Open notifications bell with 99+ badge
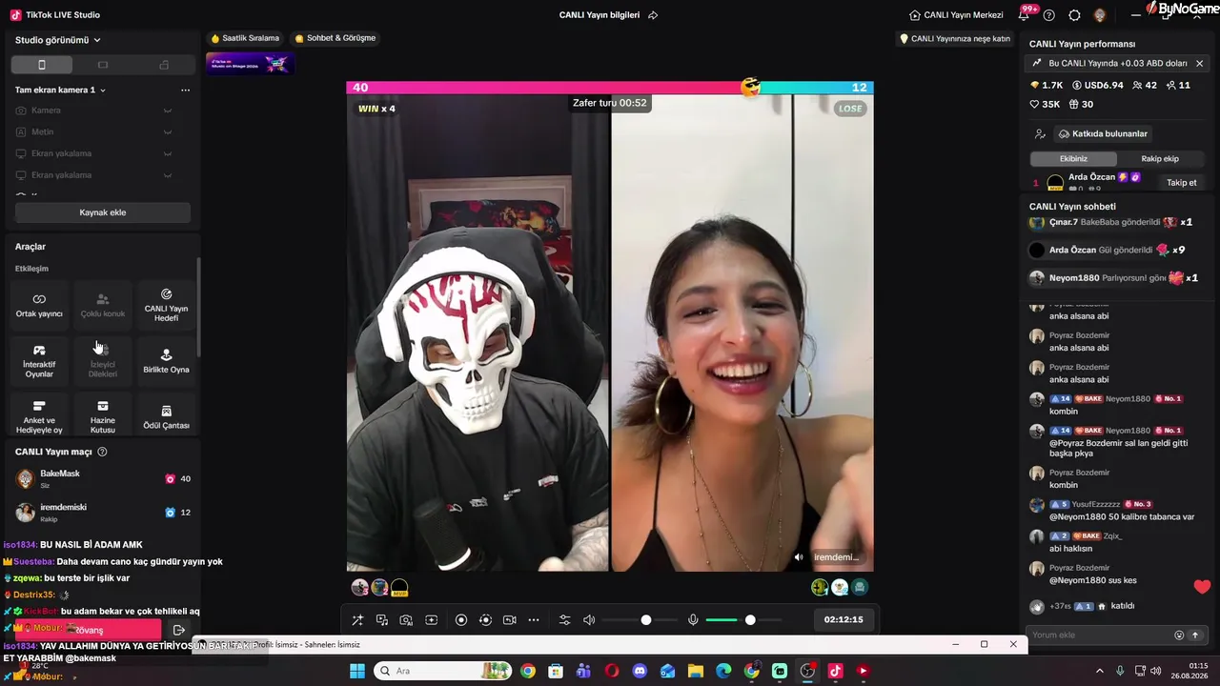 1026,14
